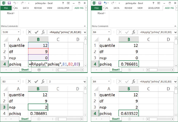
Task: Collapse the ribbon in ribbon window showing 0.786691
Action: tap(175, 26)
